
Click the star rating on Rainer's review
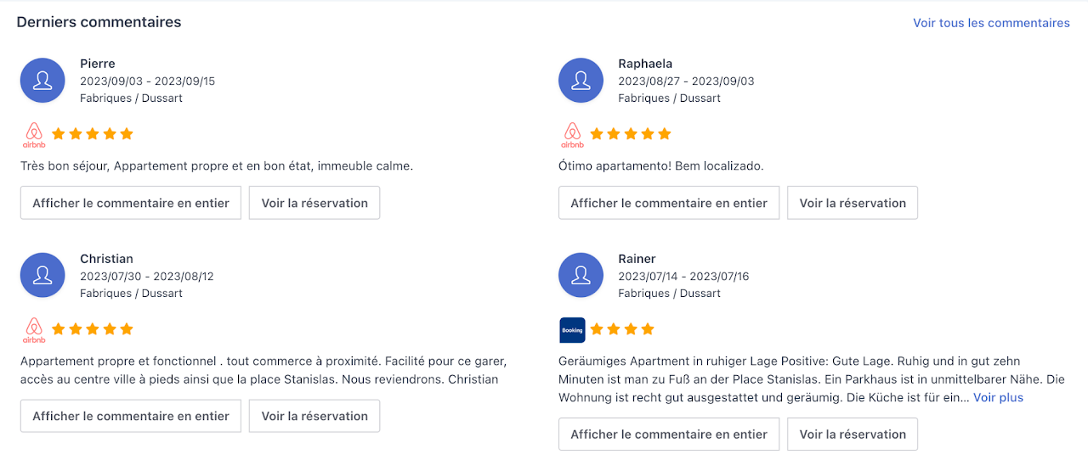coord(622,328)
